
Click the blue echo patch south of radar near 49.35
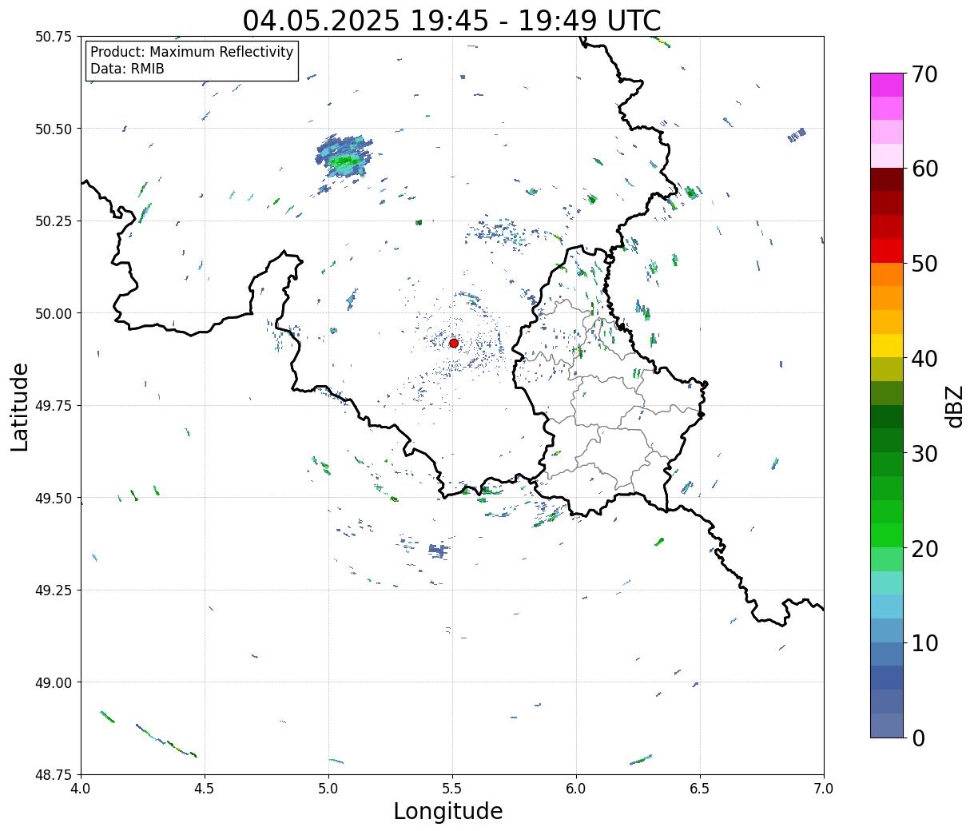click(x=439, y=550)
